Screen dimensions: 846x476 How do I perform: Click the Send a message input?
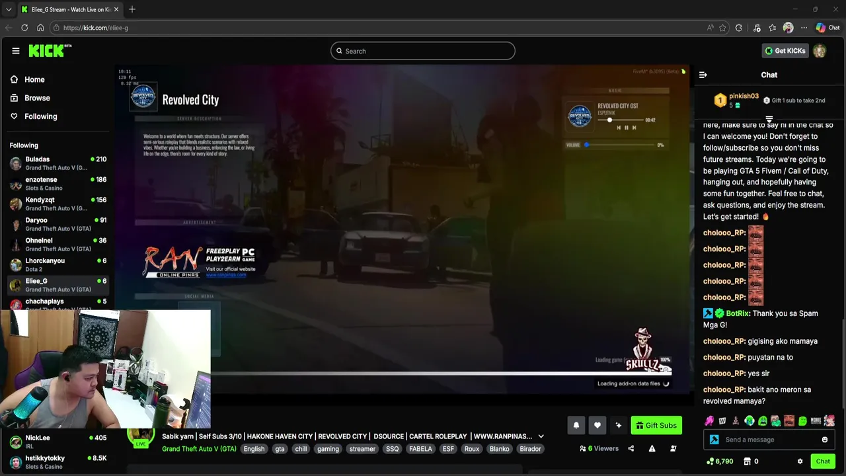pos(768,440)
